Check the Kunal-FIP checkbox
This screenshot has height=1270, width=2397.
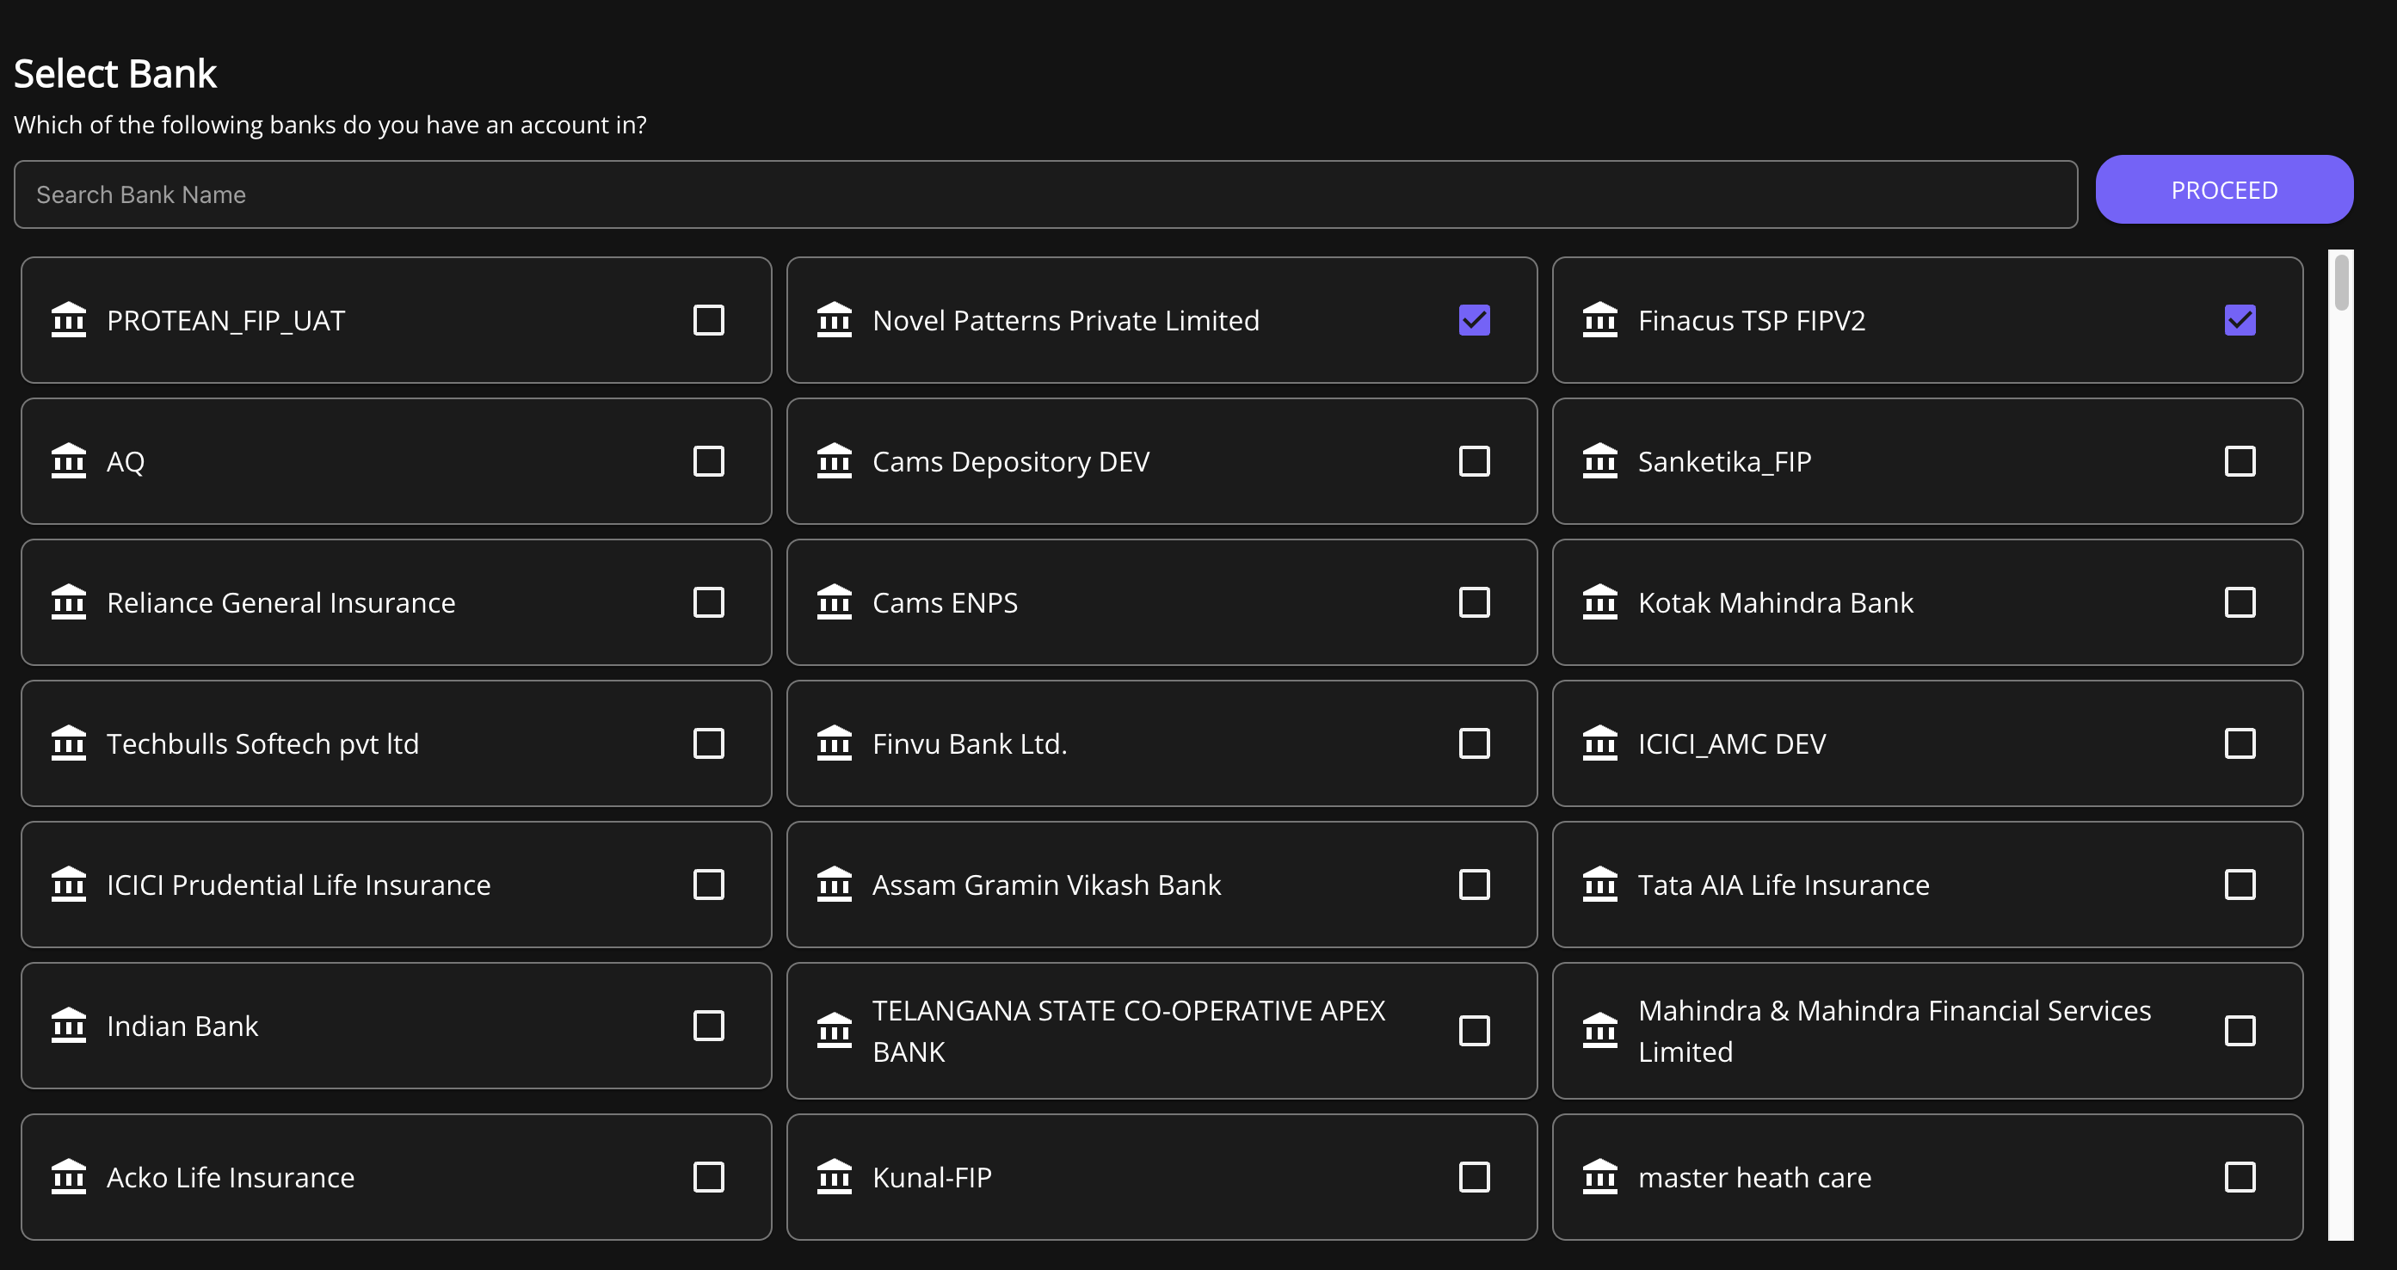1475,1177
